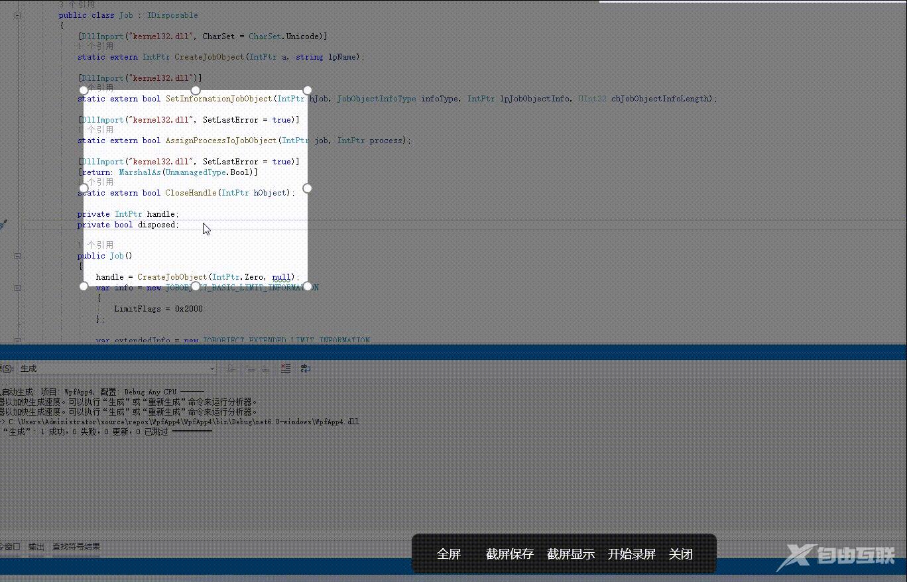The height and width of the screenshot is (582, 907).
Task: Click the 启动生成 project WpfApp4 output line
Action: click(x=101, y=392)
